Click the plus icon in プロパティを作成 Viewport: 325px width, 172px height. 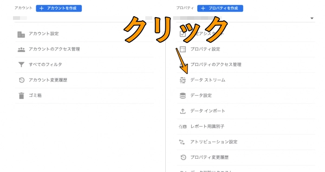pos(203,8)
